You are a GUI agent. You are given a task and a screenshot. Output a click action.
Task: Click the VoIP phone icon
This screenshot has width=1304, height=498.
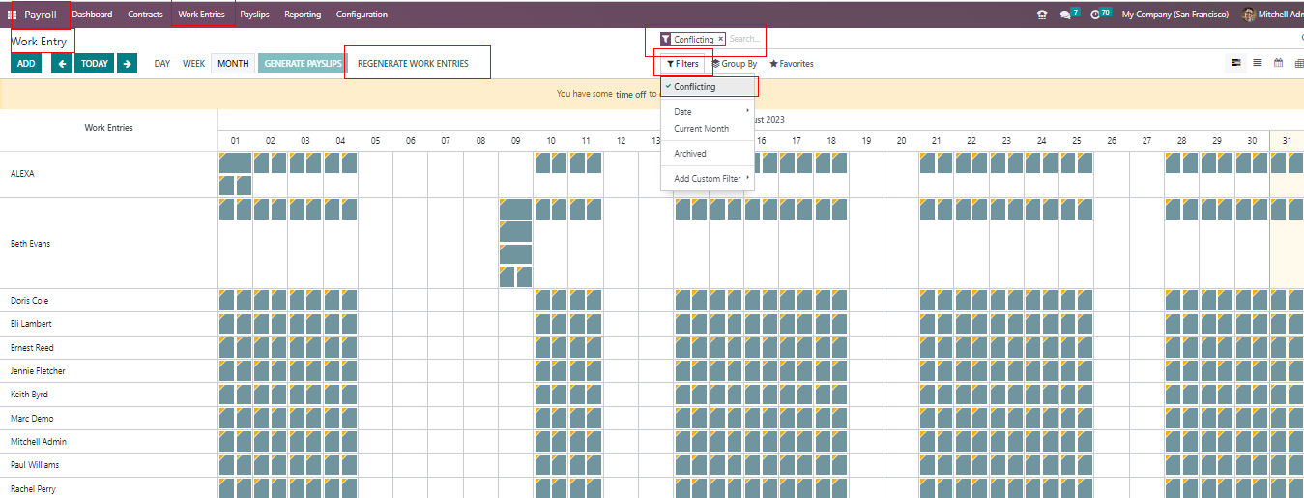[1041, 15]
